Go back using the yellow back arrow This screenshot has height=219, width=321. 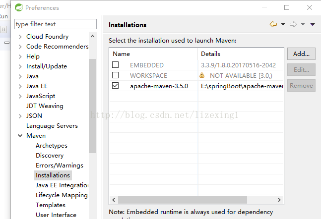coord(273,24)
